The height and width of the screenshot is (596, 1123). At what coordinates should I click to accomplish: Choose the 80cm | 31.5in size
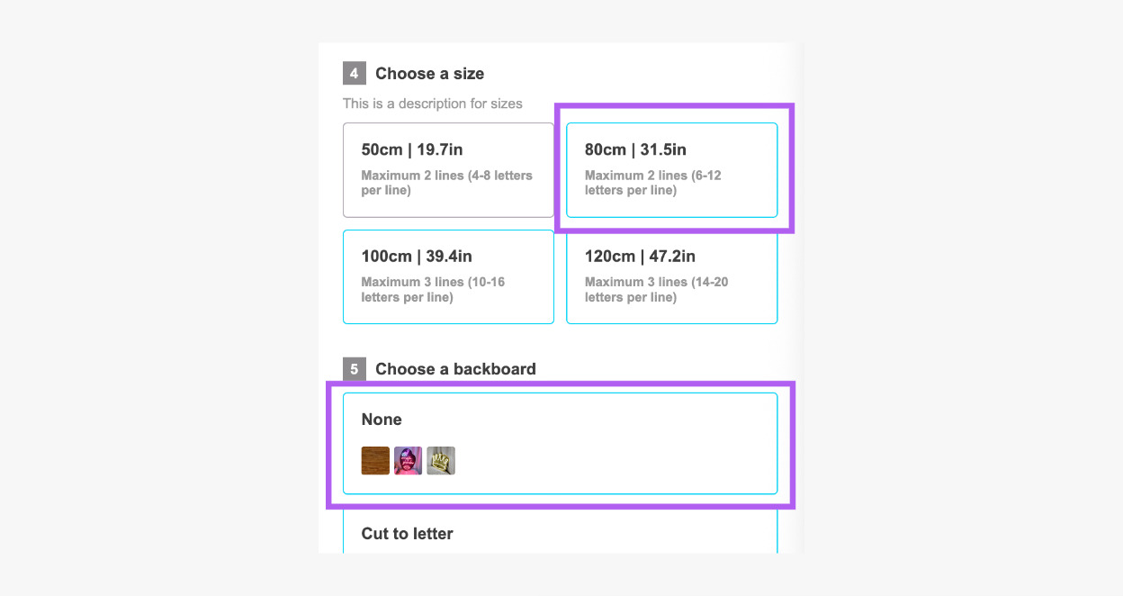[x=671, y=170]
